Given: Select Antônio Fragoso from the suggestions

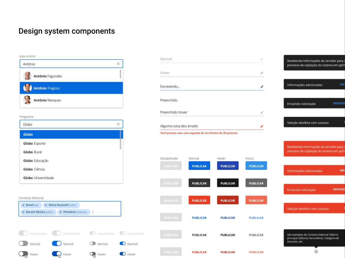Looking at the screenshot, I should coord(71,88).
